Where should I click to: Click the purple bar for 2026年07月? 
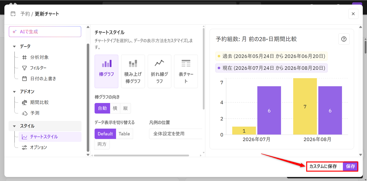coord(269,110)
